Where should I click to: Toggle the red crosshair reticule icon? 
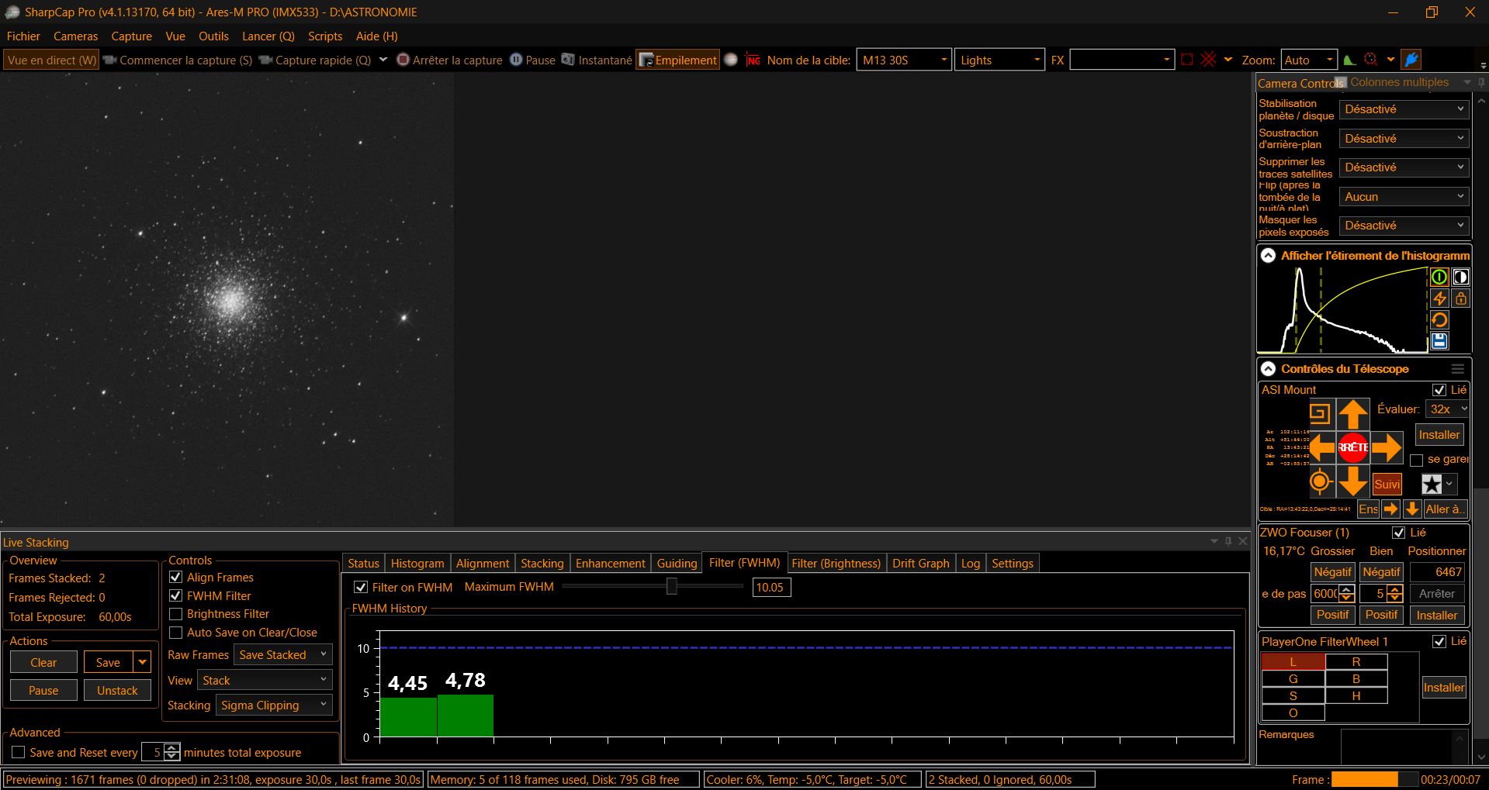coord(1208,60)
